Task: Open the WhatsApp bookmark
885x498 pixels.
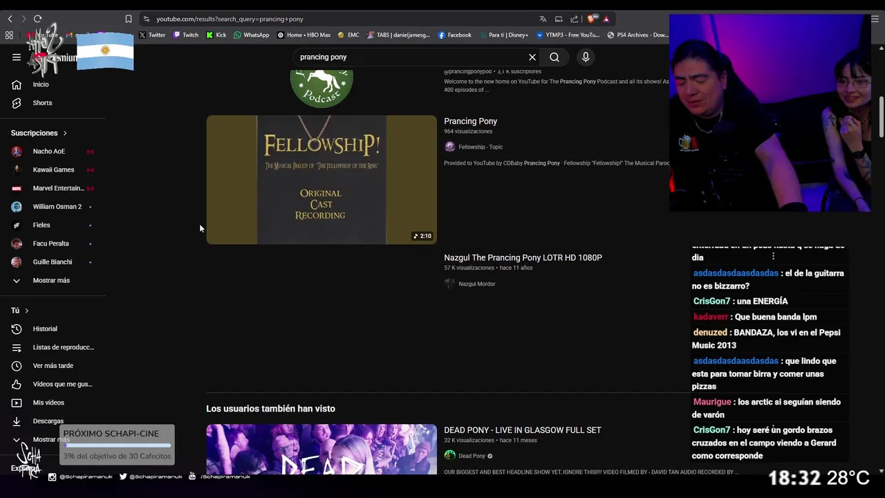Action: [252, 35]
